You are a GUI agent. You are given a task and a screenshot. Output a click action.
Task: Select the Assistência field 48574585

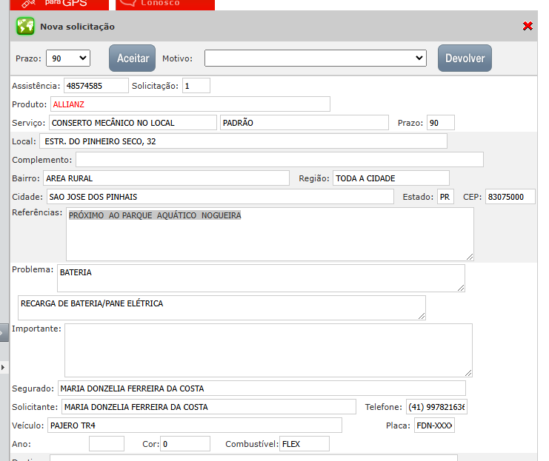click(96, 86)
